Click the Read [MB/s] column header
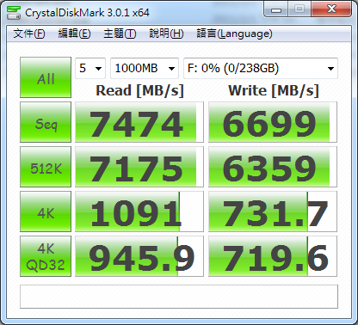The height and width of the screenshot is (325, 358). (139, 90)
